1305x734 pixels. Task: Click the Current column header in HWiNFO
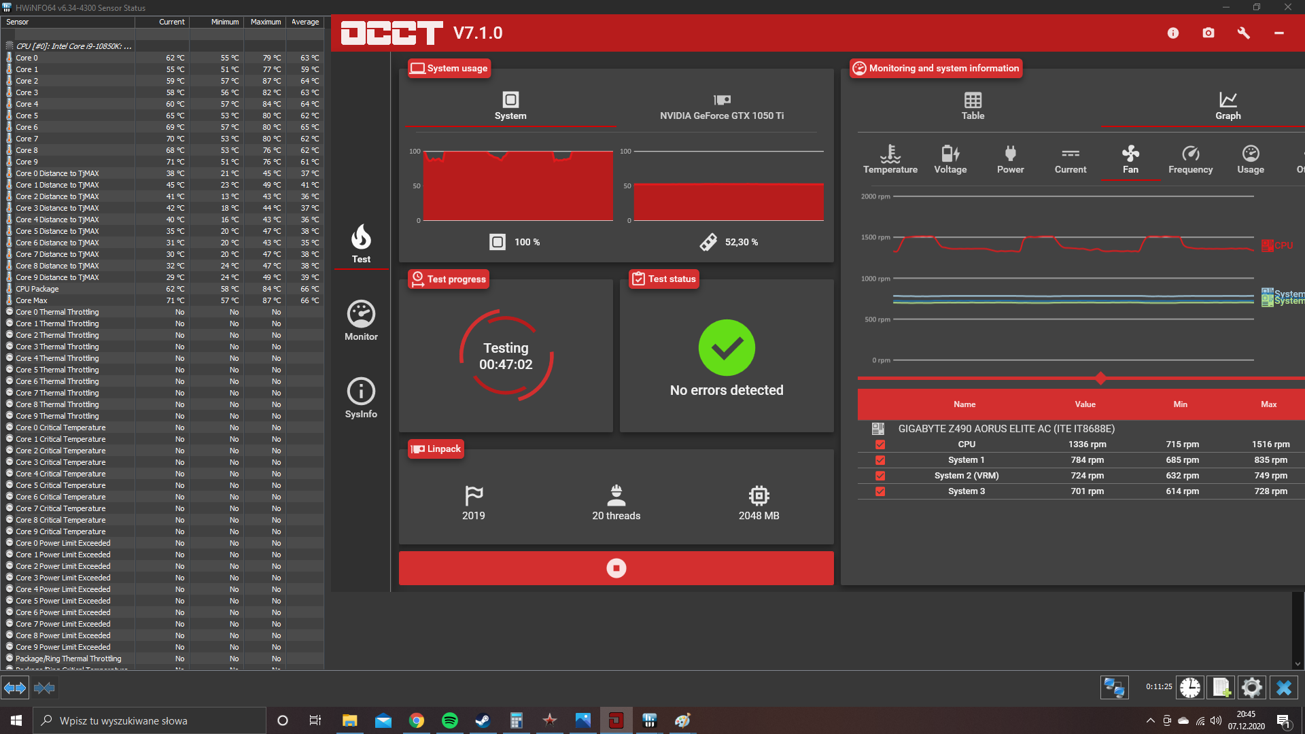click(x=162, y=22)
